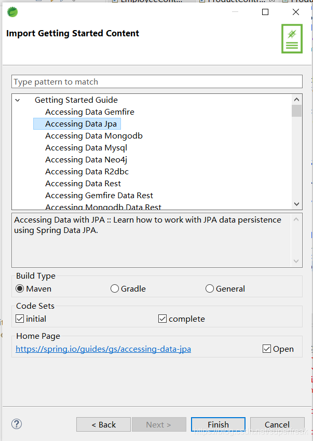
Task: Click the Spring leaf icon in title bar
Action: (12, 12)
